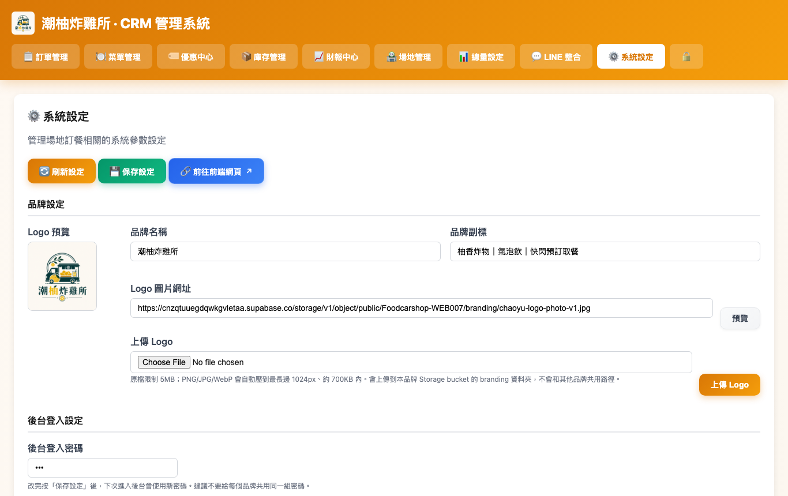The height and width of the screenshot is (496, 788).
Task: Focus the 品牌副標 input field
Action: 605,251
